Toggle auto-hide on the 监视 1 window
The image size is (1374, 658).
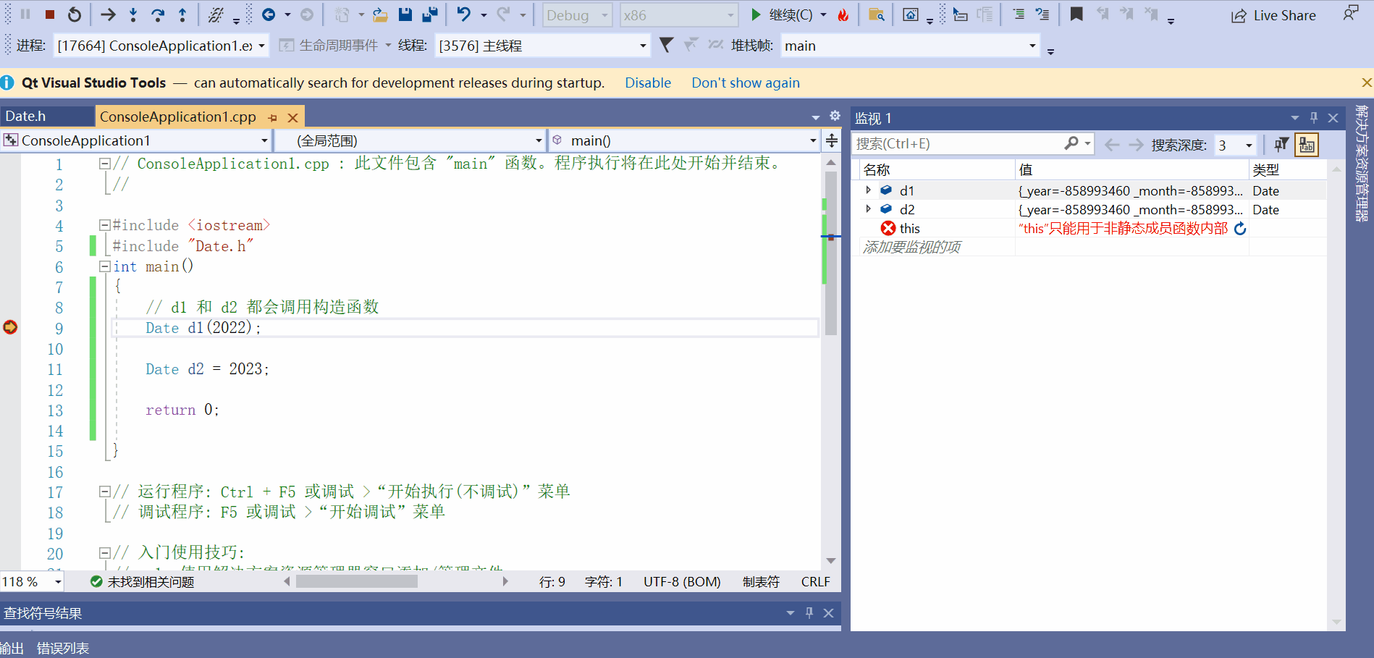coord(1313,117)
